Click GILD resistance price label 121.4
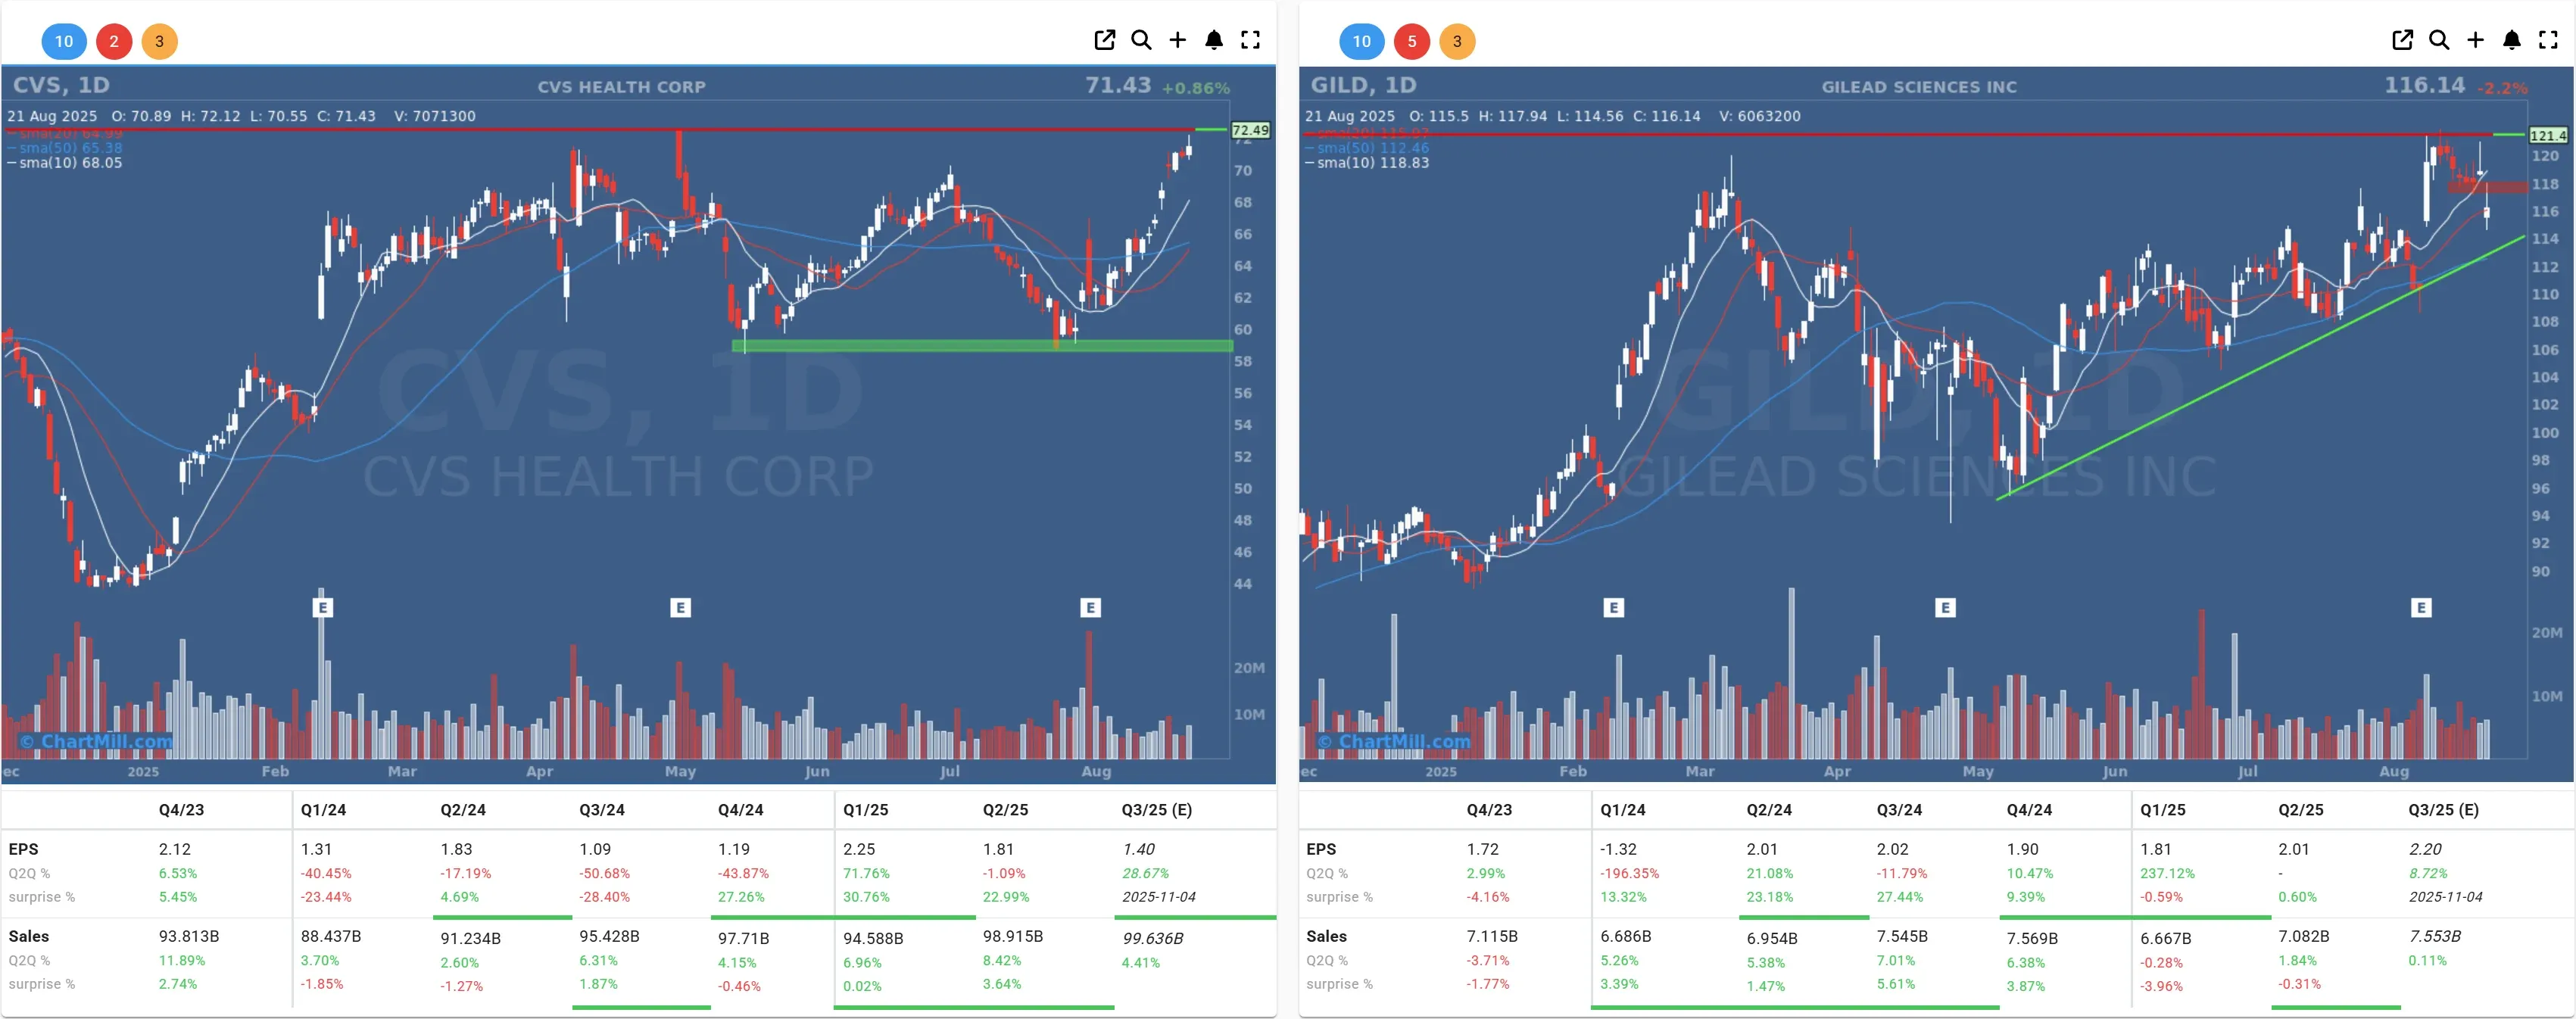This screenshot has width=2576, height=1019. (2547, 135)
